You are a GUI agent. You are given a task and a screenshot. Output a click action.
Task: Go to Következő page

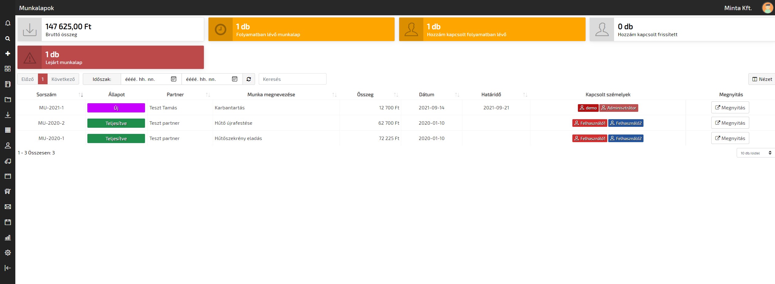point(63,79)
